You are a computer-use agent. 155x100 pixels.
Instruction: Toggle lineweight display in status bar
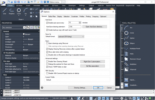tap(112, 98)
